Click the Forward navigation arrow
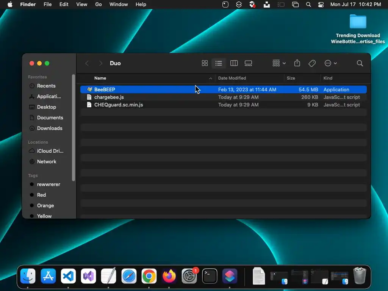This screenshot has width=388, height=291. (x=100, y=63)
